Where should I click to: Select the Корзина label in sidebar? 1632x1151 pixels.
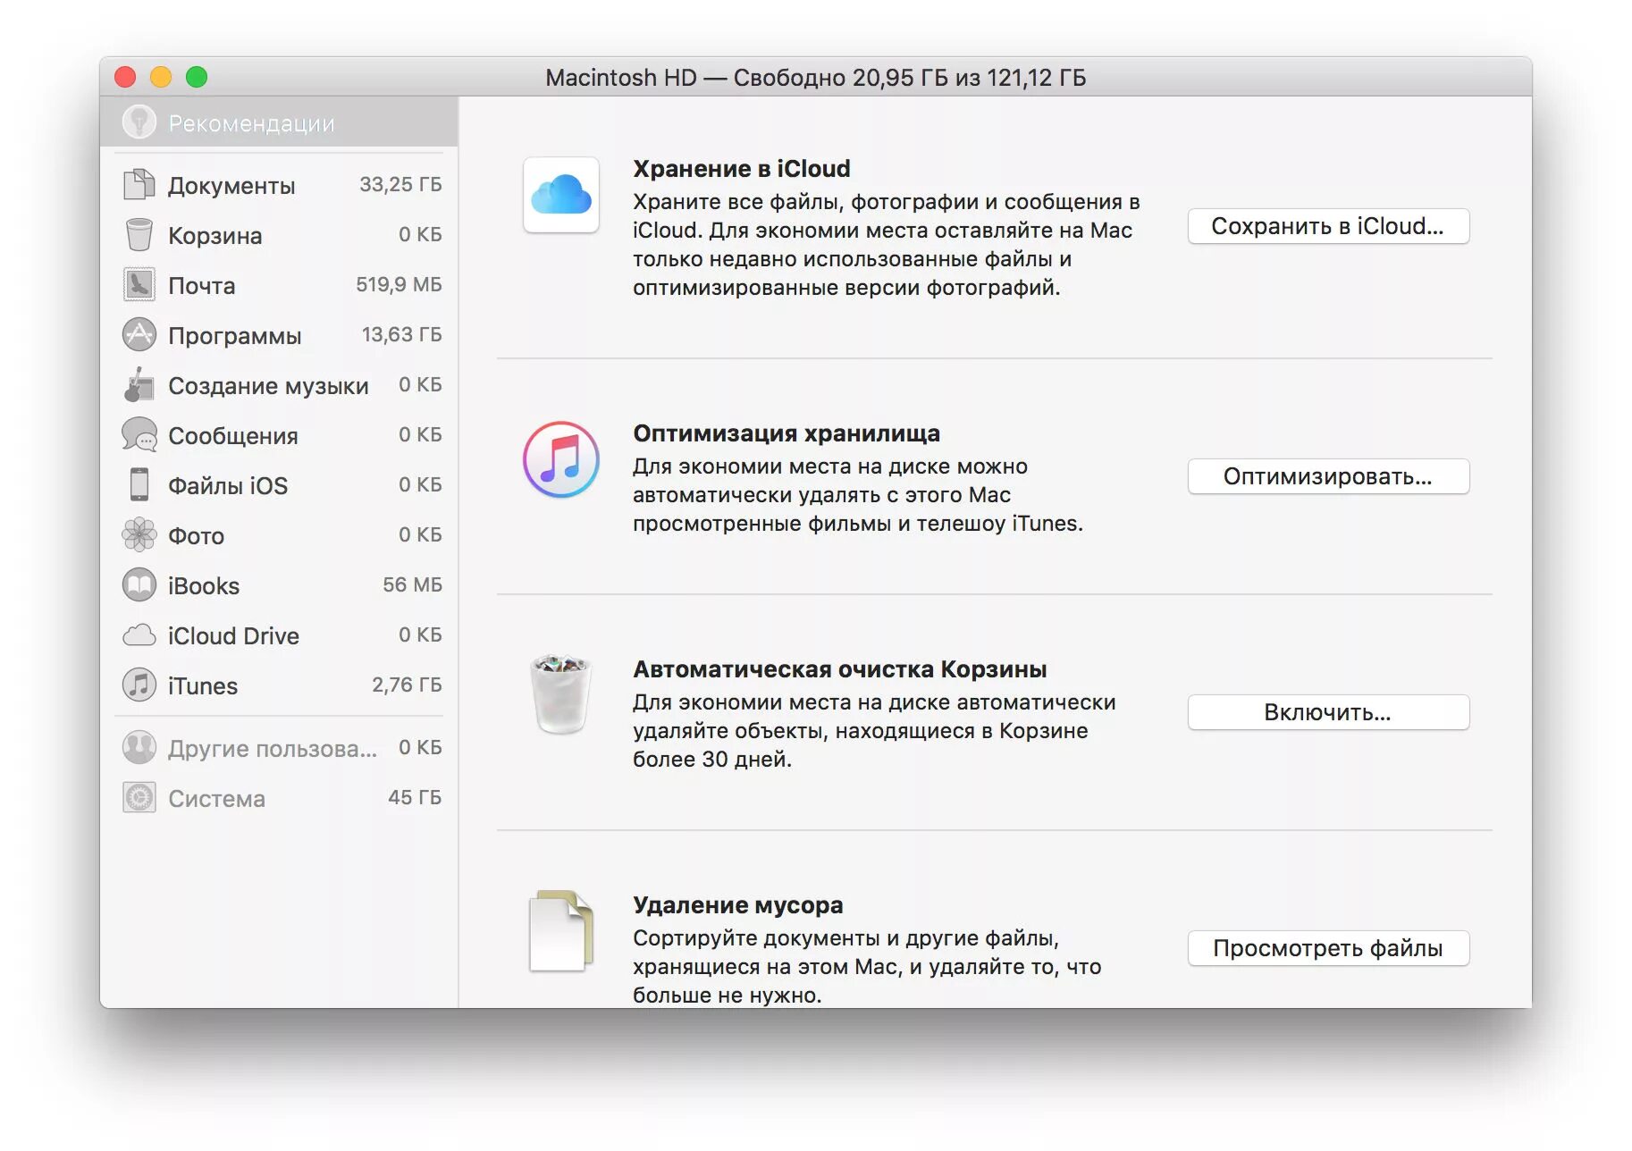pyautogui.click(x=215, y=236)
